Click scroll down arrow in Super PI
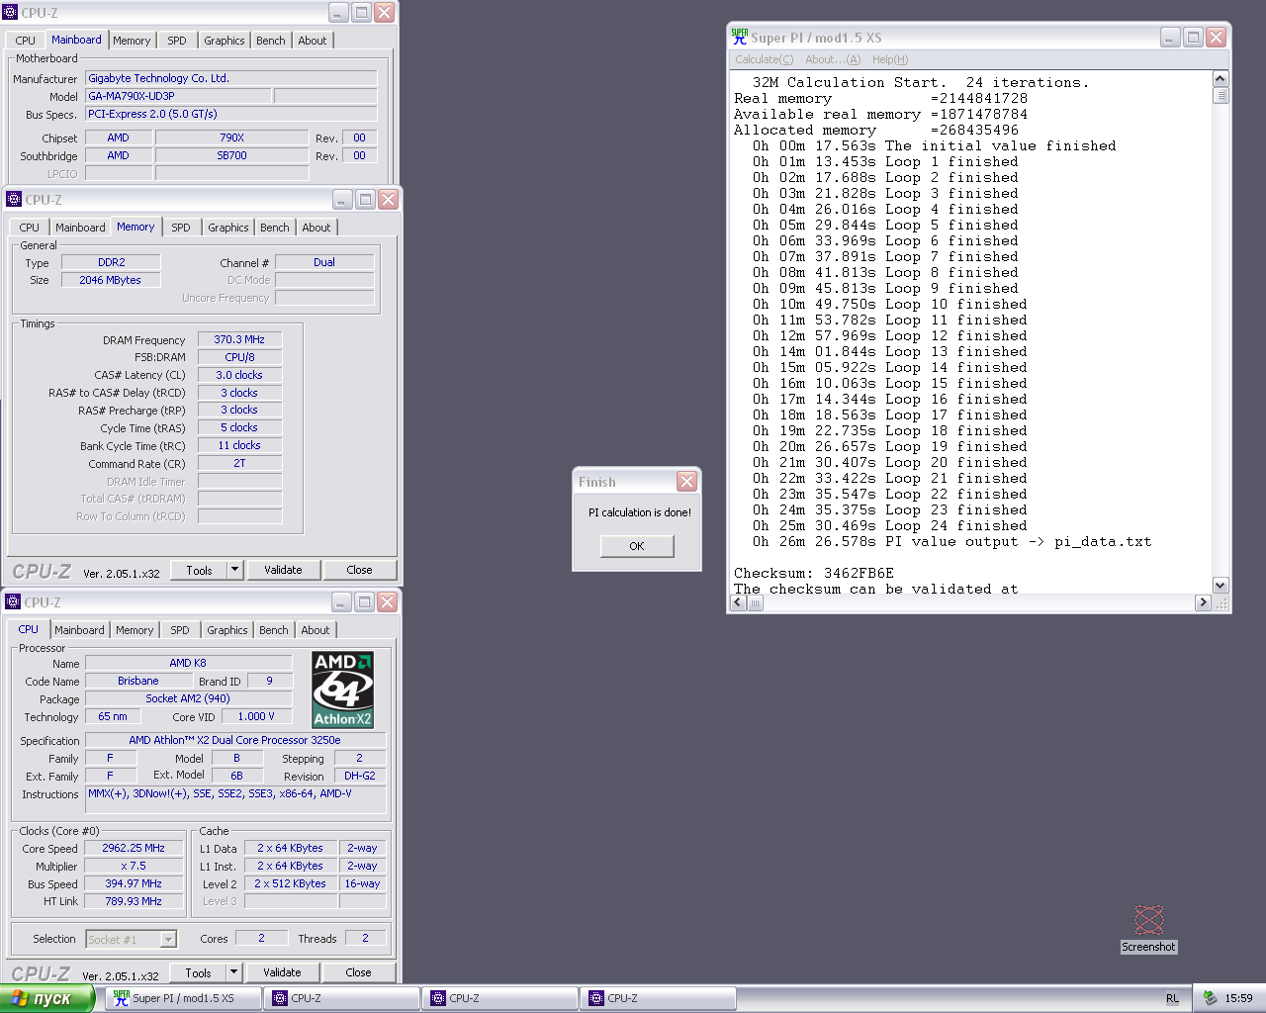Image resolution: width=1266 pixels, height=1013 pixels. (x=1221, y=586)
